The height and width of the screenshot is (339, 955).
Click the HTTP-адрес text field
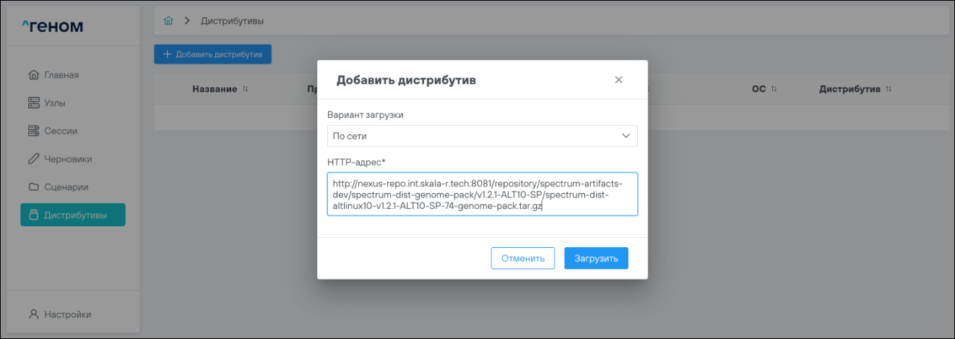482,194
